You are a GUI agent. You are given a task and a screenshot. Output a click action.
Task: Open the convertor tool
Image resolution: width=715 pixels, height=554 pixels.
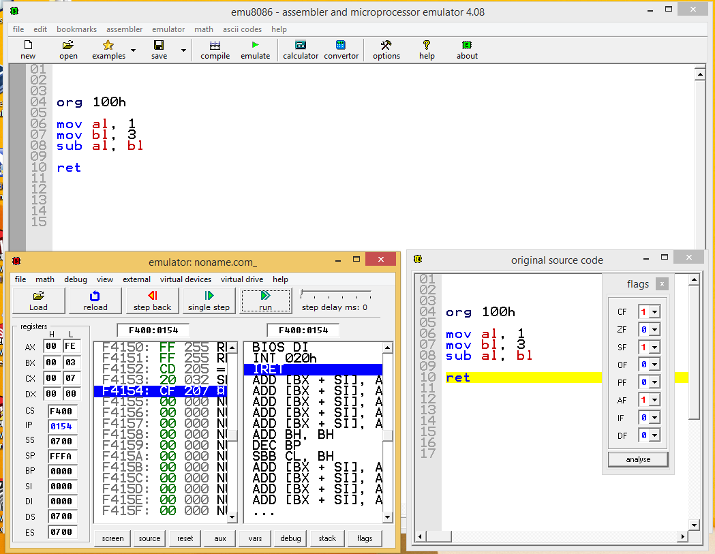(341, 50)
